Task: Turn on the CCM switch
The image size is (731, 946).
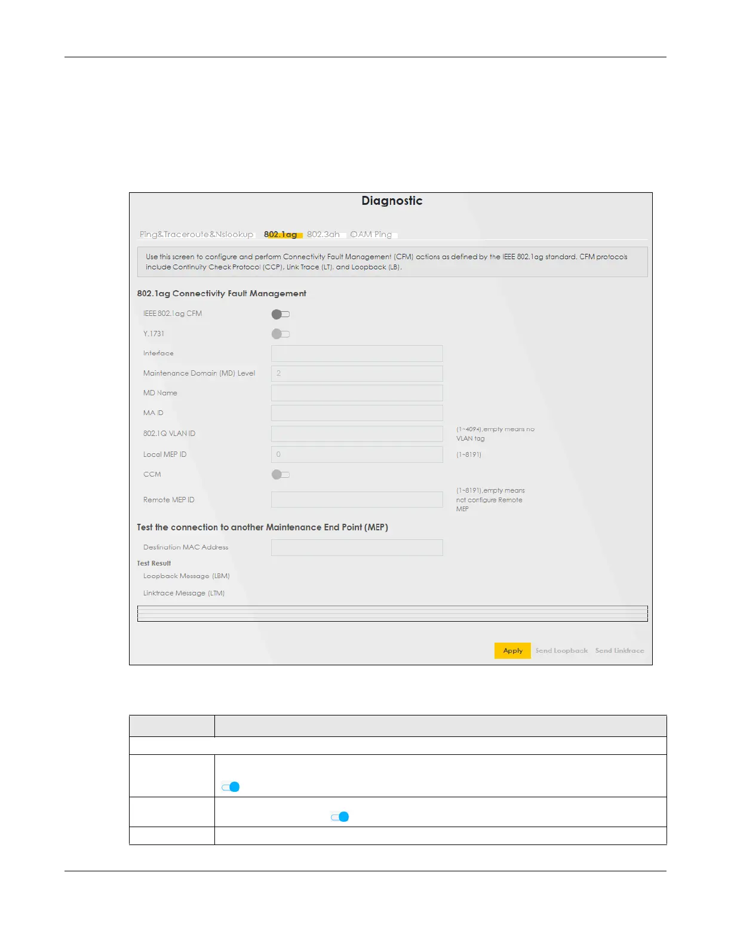Action: coord(281,475)
